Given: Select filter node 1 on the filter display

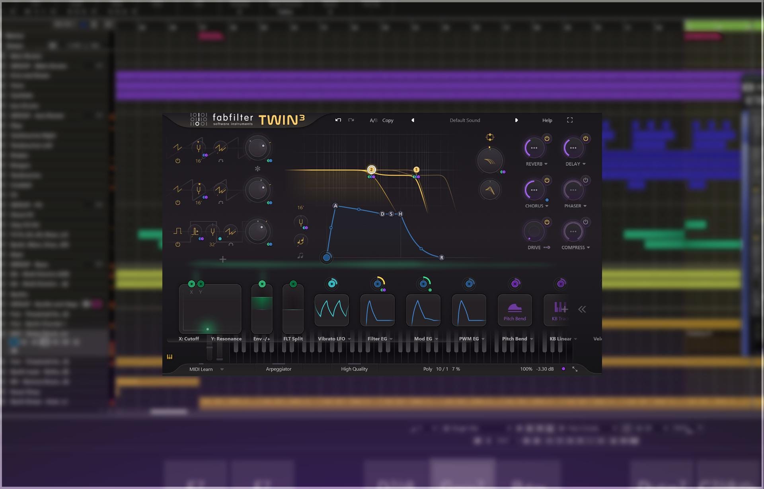Looking at the screenshot, I should click(x=416, y=169).
